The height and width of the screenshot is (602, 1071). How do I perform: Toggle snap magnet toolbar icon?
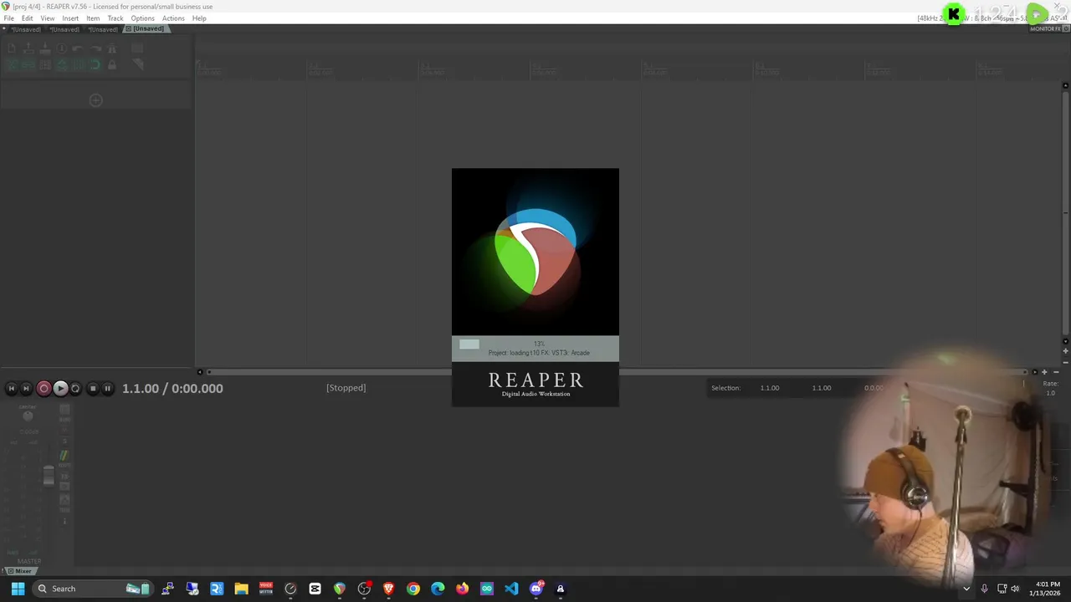95,64
